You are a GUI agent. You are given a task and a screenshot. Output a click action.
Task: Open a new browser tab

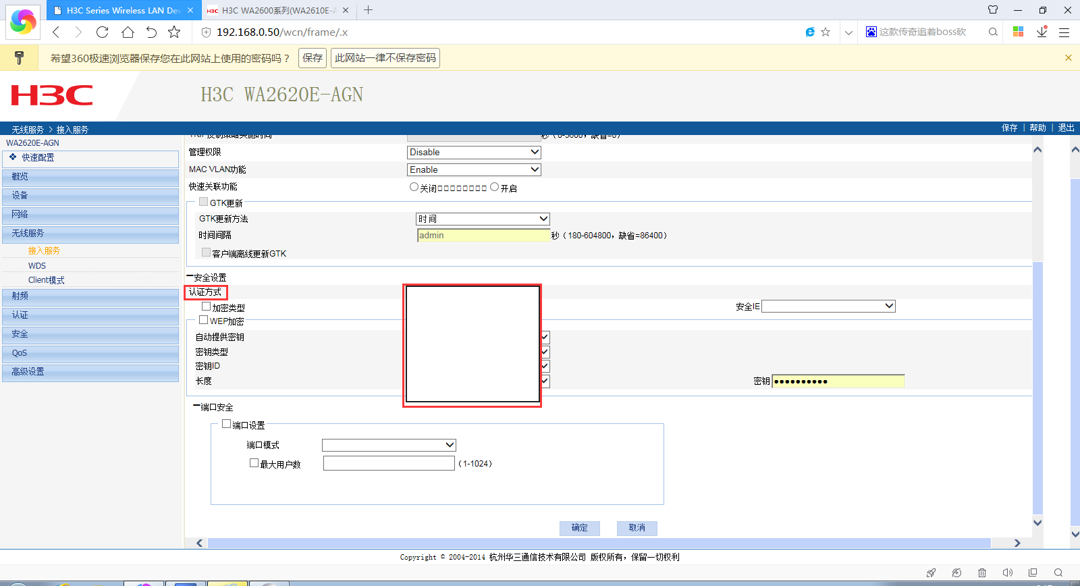(x=368, y=10)
